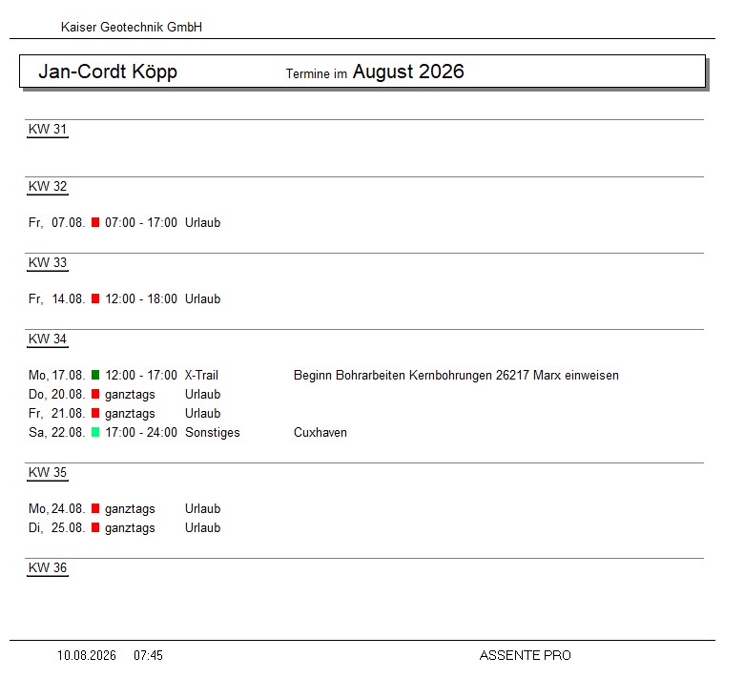Click the red marker on 20.08. entry

[x=95, y=394]
